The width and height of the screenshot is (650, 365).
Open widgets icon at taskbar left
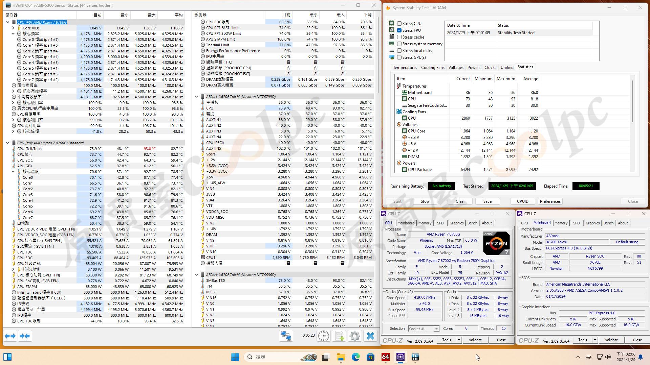tap(7, 357)
